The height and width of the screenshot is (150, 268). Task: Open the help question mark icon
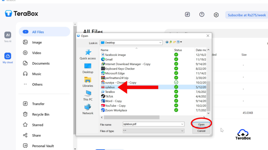tap(202, 15)
